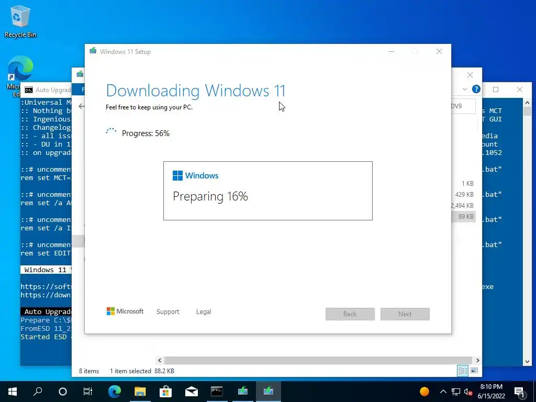Maximize the Auto Upgrade console window

(x=496, y=90)
